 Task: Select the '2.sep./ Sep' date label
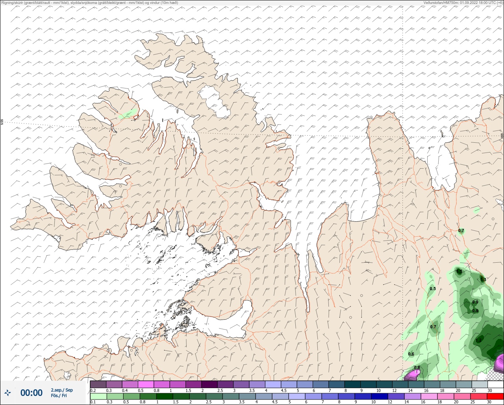point(62,390)
